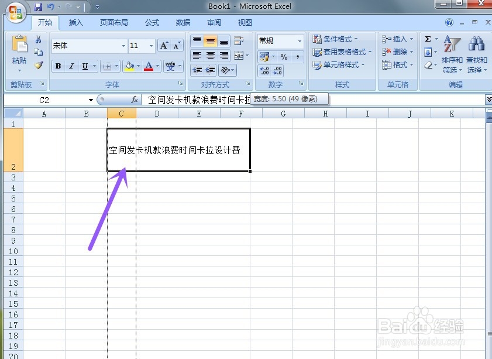Toggle bold formatting on the selected cell
The width and height of the screenshot is (492, 359).
[58, 66]
